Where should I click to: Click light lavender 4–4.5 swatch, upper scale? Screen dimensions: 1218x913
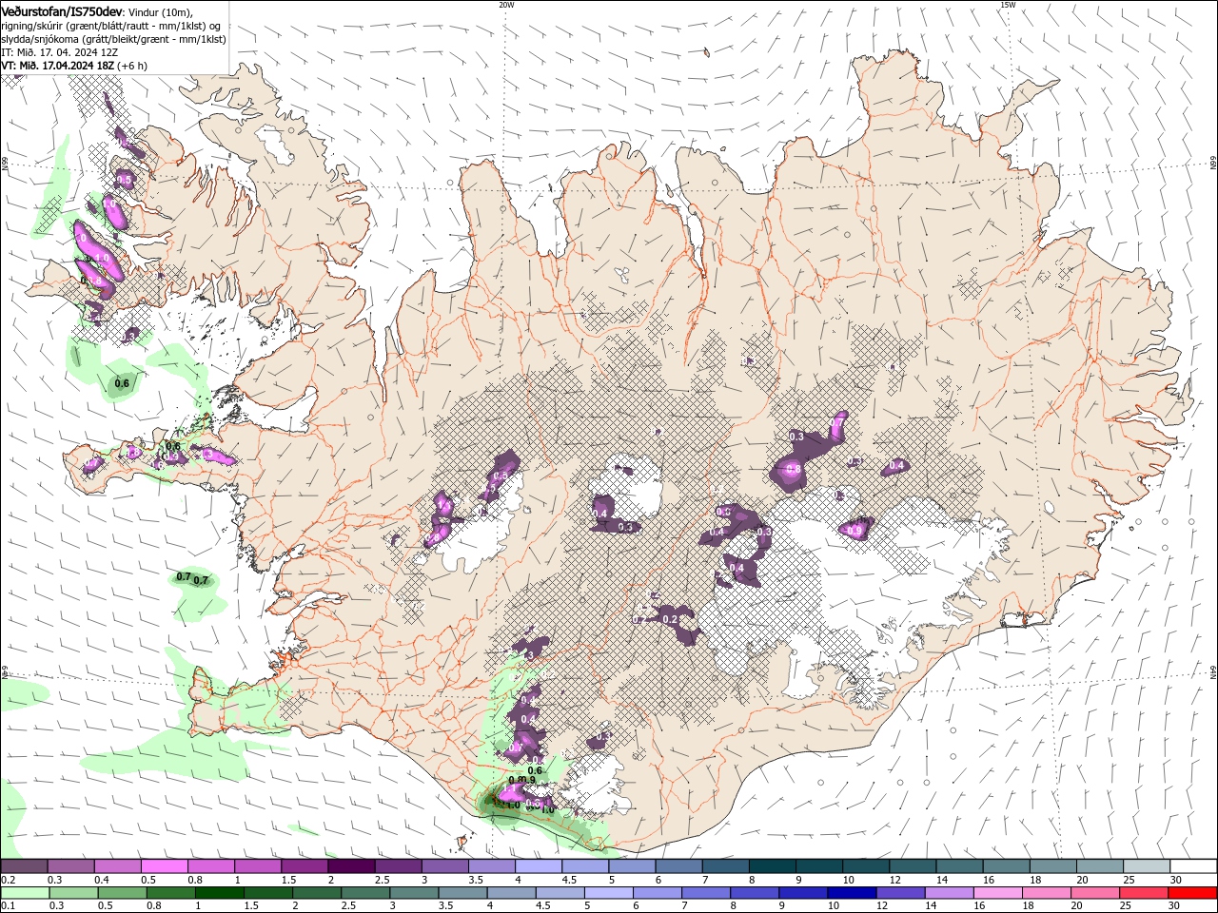(538, 866)
